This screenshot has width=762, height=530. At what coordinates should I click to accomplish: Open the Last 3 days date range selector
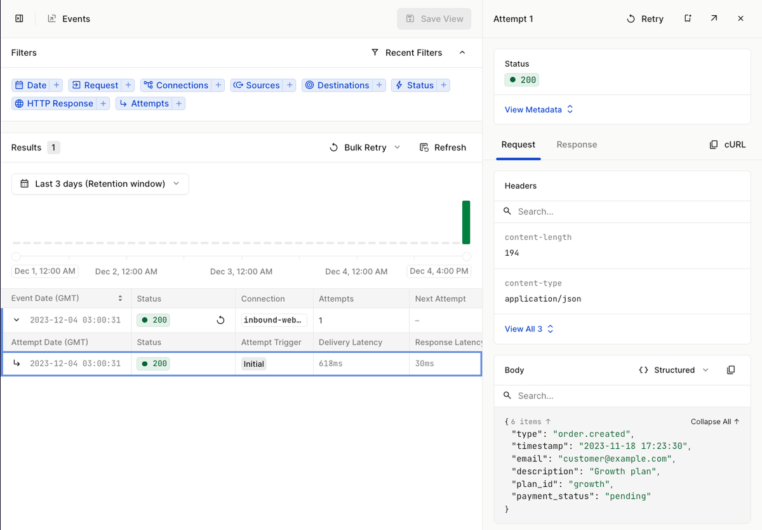[100, 183]
